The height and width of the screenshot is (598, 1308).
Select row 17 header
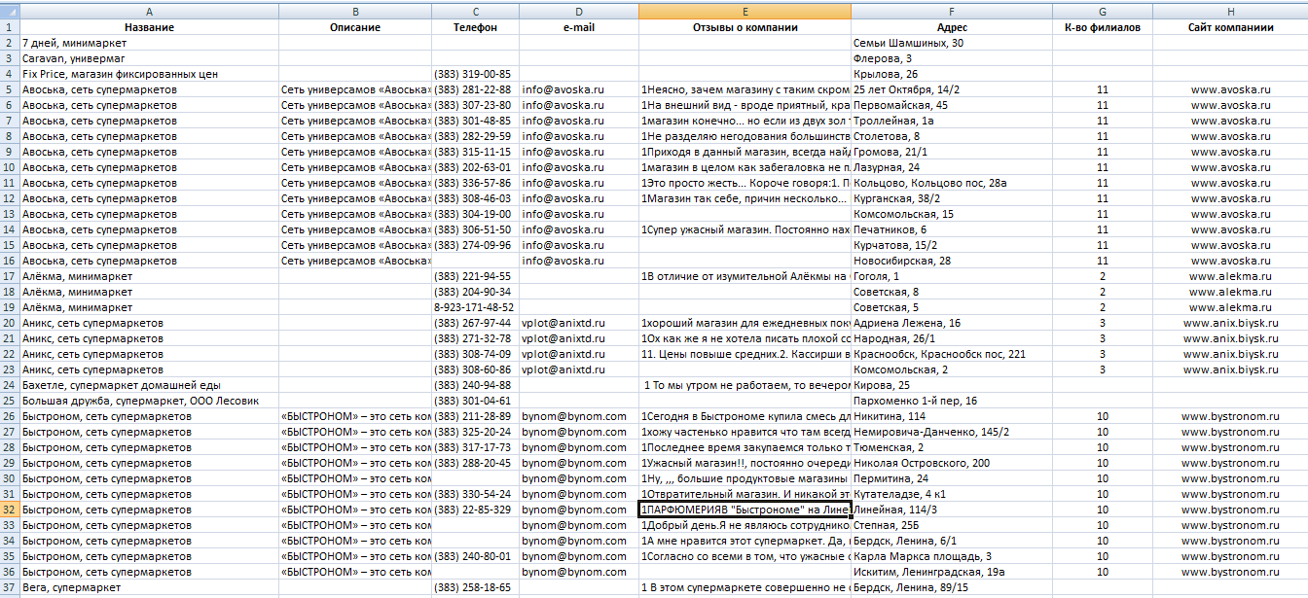[x=10, y=276]
